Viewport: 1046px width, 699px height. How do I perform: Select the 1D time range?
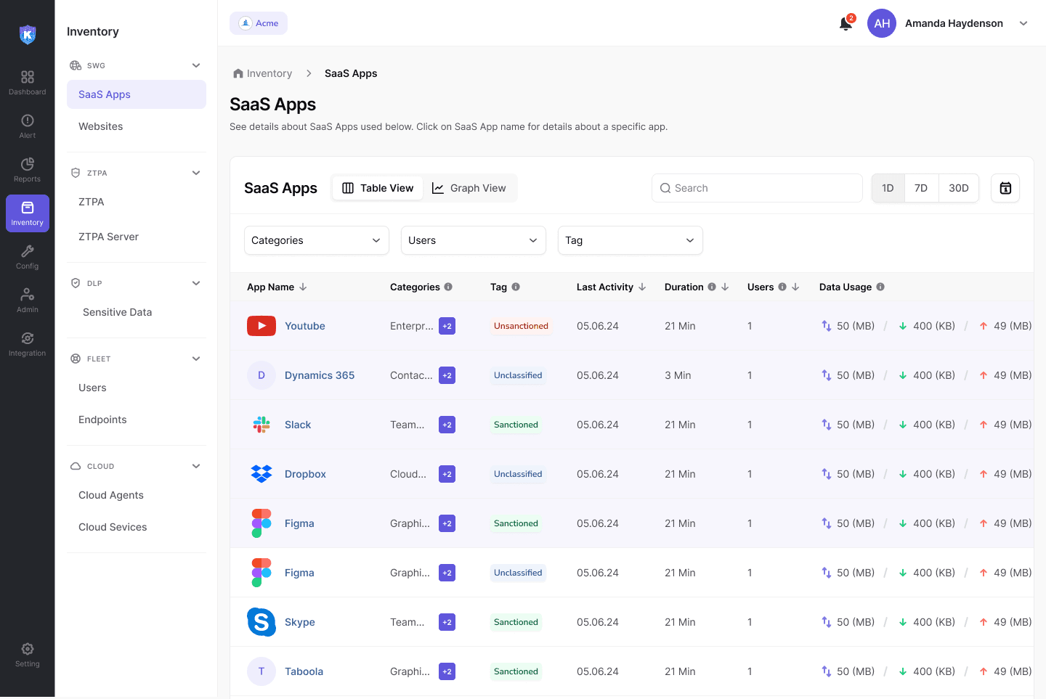pos(888,188)
